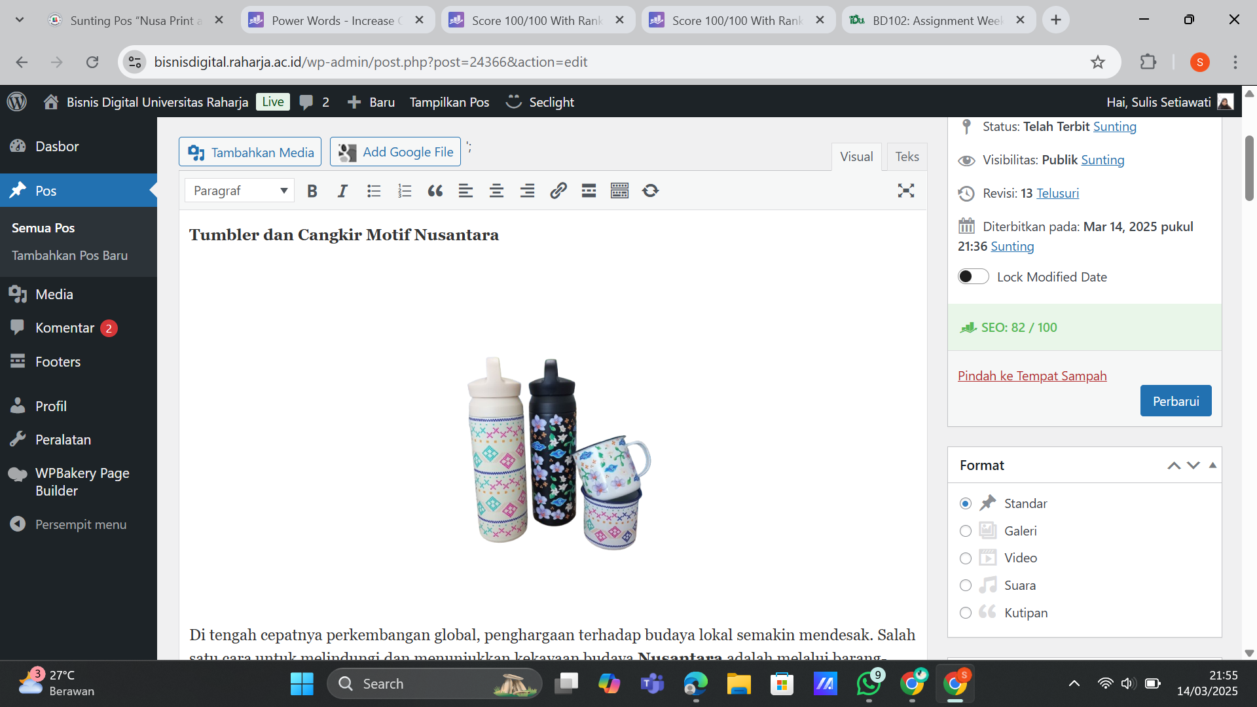View site information icon in address bar
The image size is (1257, 707).
click(135, 62)
